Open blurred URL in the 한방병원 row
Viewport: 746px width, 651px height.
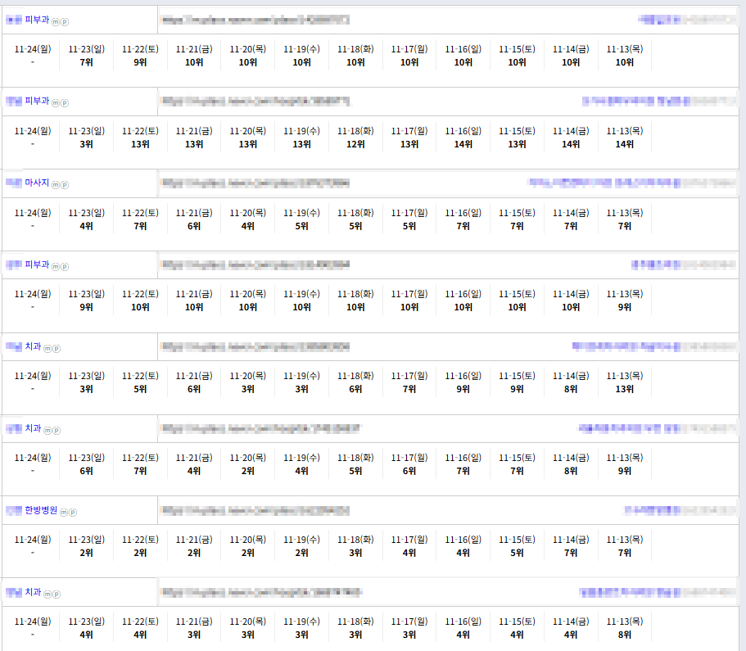[255, 510]
